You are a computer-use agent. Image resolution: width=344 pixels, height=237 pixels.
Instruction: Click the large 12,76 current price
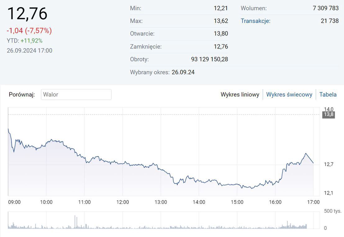point(27,14)
